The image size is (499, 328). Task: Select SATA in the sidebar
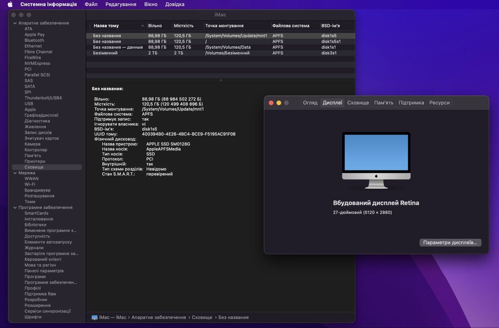click(x=29, y=86)
